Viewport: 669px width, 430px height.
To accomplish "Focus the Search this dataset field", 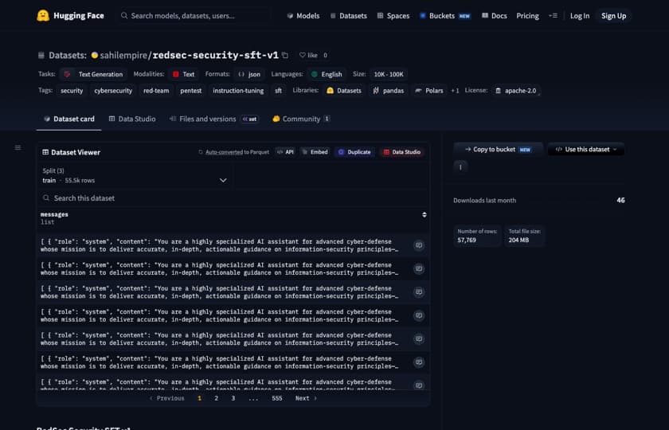I will click(233, 198).
